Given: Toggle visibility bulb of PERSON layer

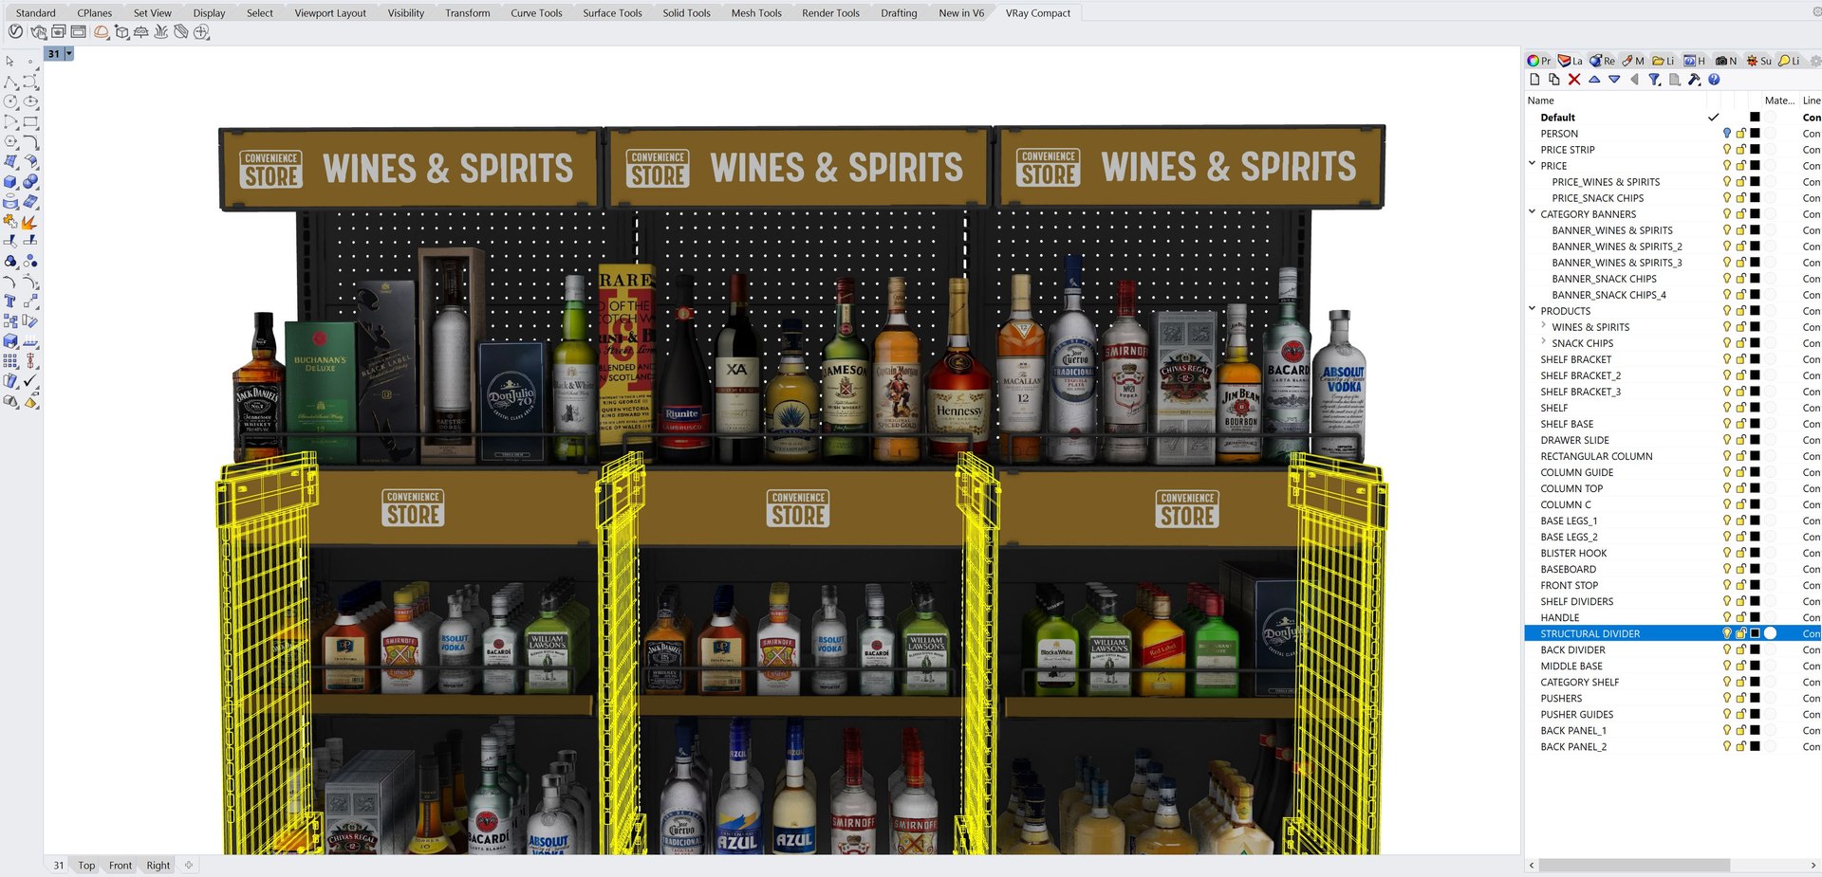Looking at the screenshot, I should tap(1727, 134).
